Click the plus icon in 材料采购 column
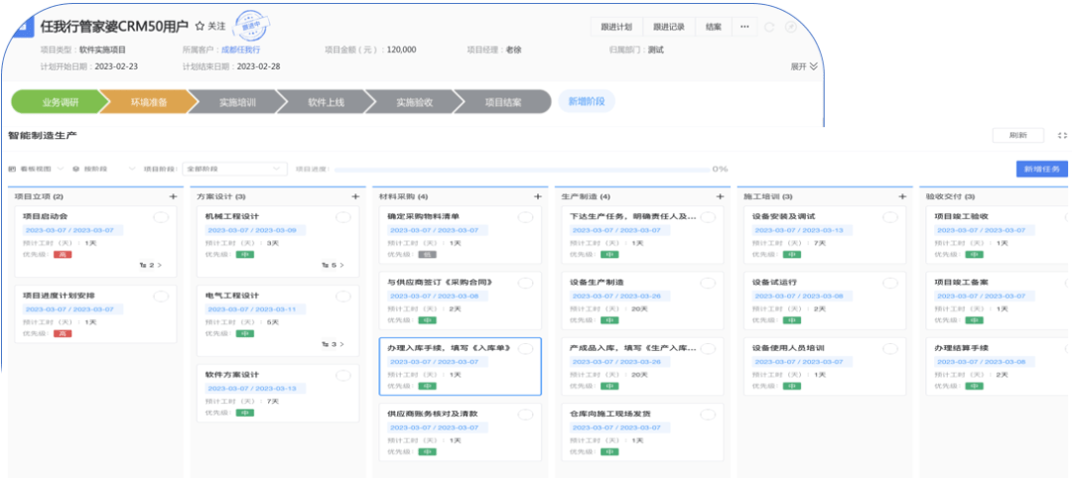 [538, 196]
